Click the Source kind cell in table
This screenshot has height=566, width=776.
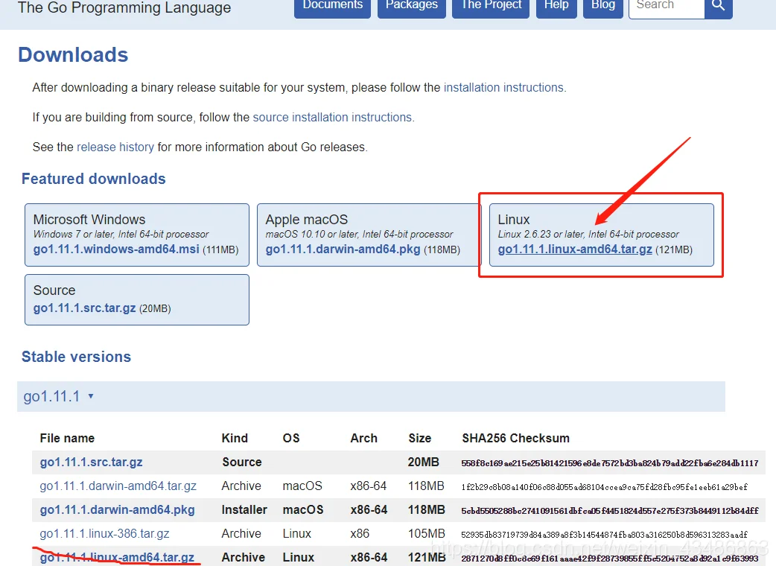click(242, 462)
